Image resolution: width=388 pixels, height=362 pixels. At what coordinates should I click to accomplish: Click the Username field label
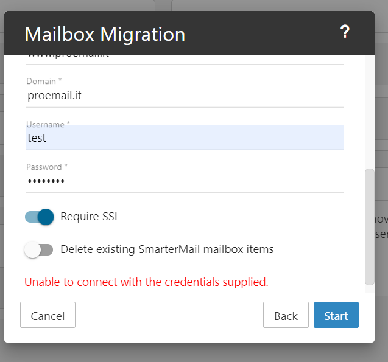(48, 124)
